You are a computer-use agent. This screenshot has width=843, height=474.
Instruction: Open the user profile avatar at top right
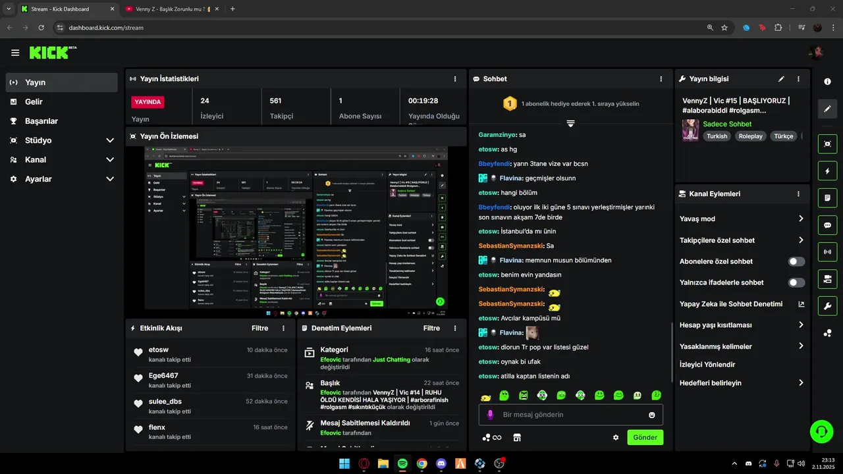[817, 53]
